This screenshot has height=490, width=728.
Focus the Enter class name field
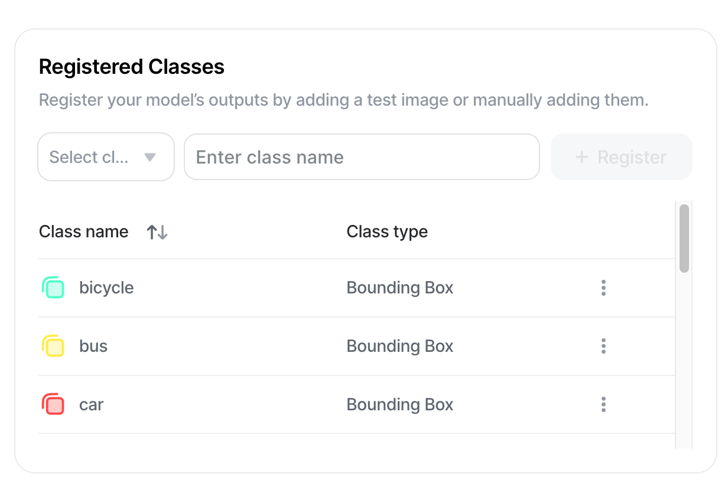pyautogui.click(x=362, y=157)
